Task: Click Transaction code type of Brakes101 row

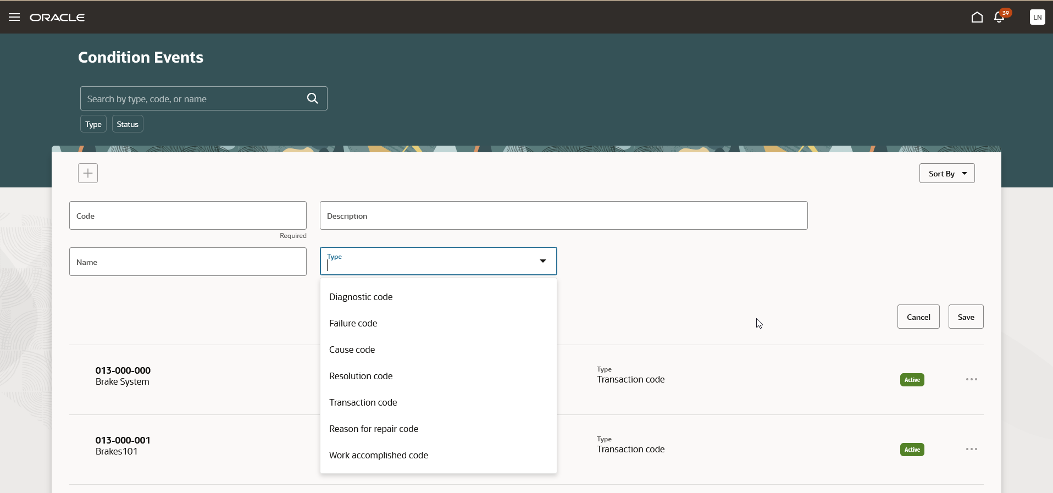Action: (x=631, y=449)
